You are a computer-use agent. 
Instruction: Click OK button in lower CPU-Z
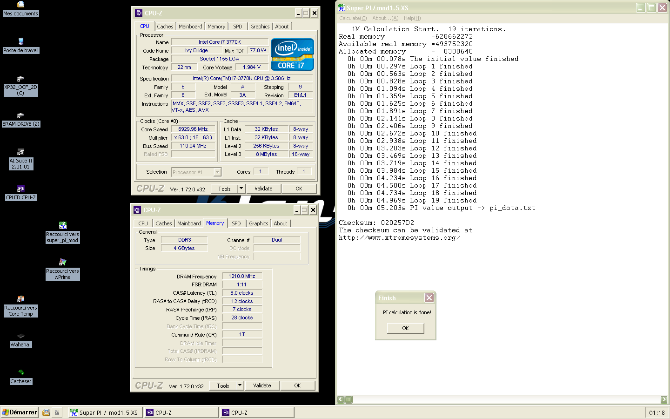click(x=297, y=385)
